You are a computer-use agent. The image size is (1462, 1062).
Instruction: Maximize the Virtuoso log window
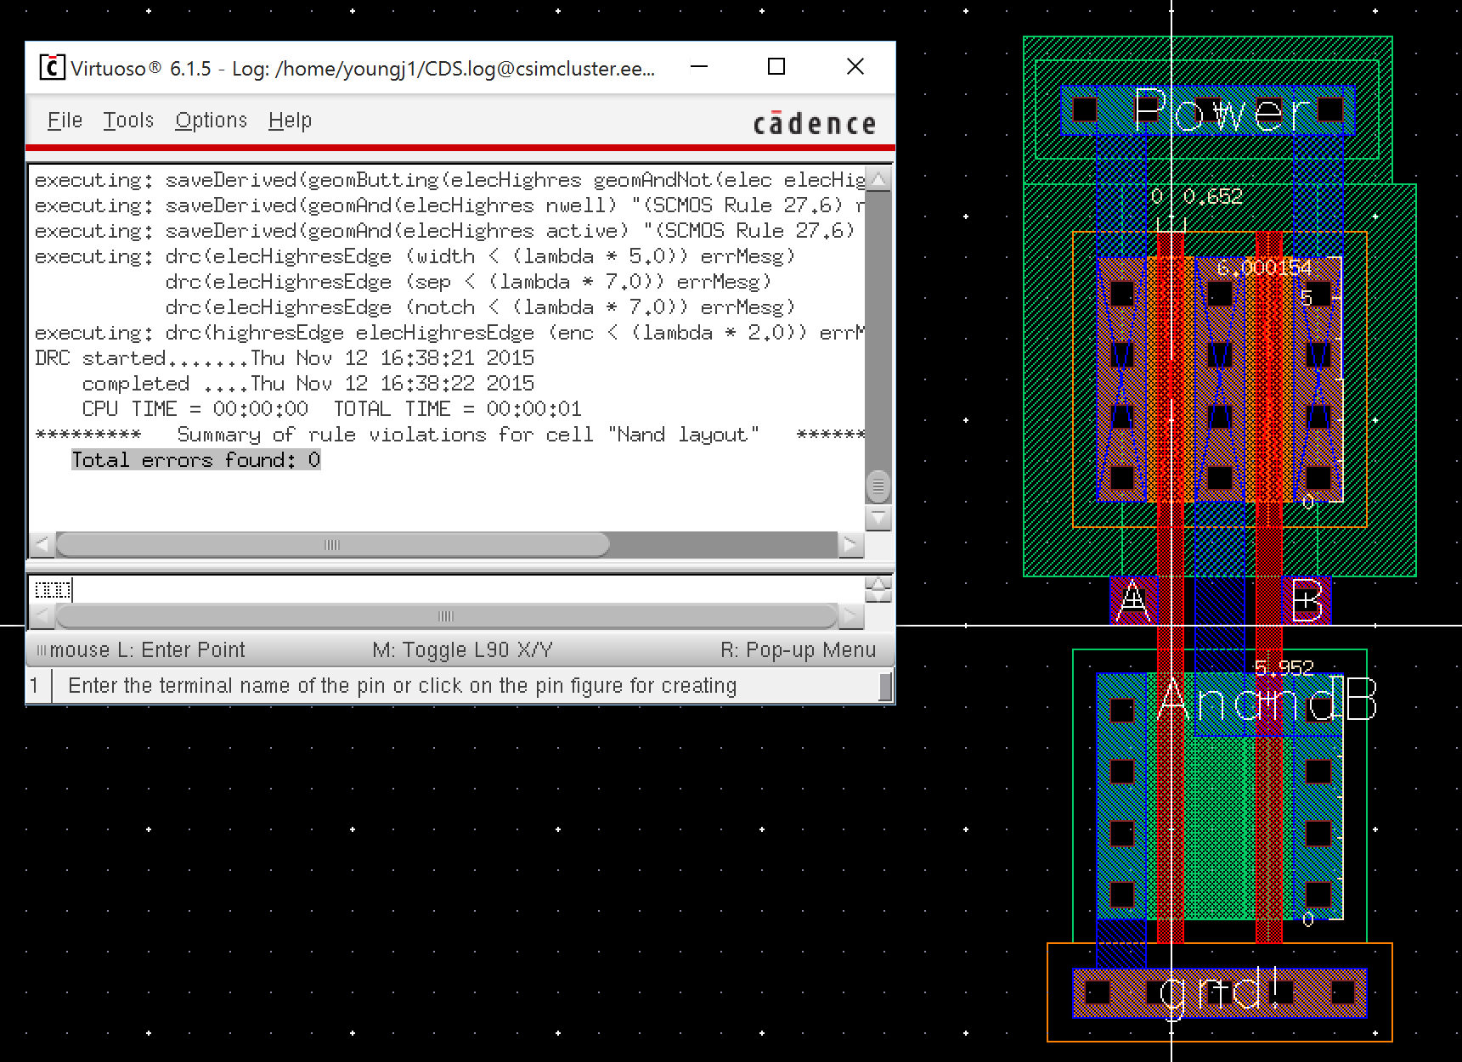[x=776, y=67]
